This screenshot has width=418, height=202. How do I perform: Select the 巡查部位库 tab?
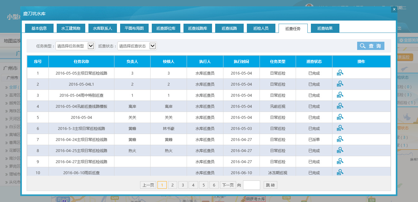(x=166, y=28)
